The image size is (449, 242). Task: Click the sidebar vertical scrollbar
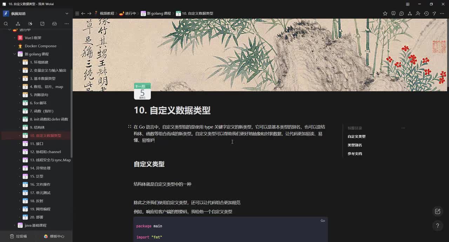(x=72, y=113)
